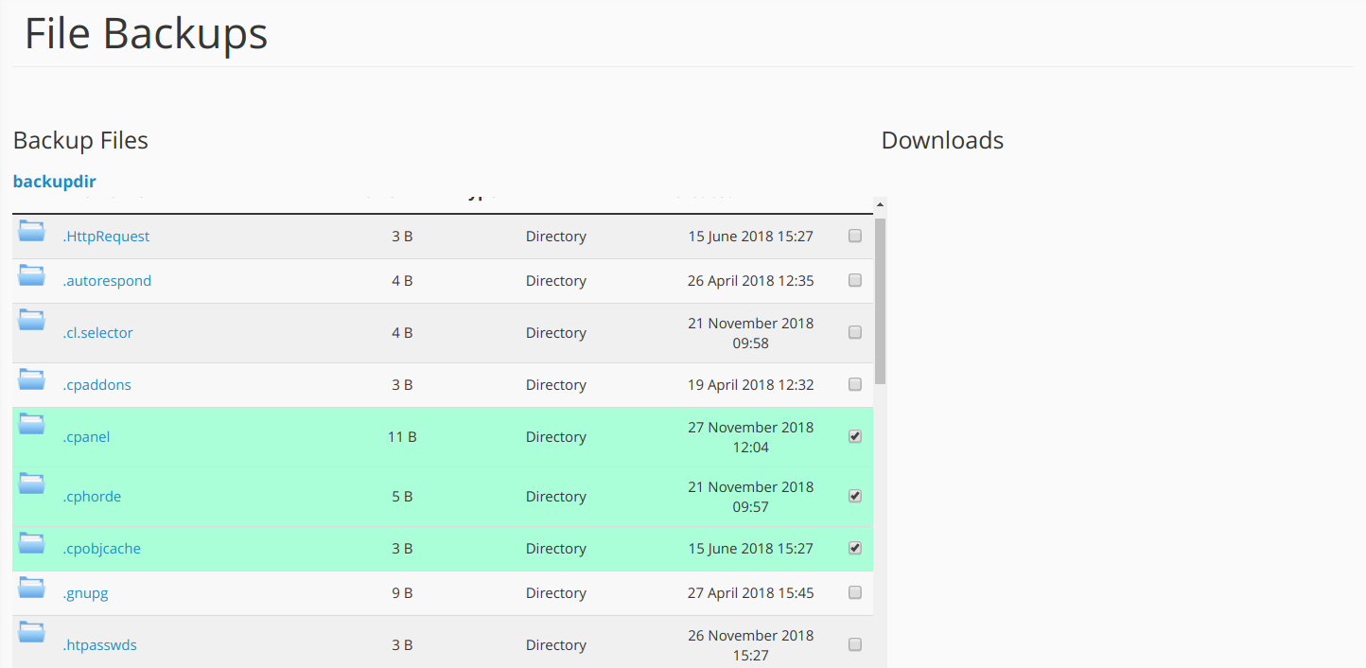This screenshot has width=1366, height=668.
Task: Click the folder icon next to .cl.selector
Action: (x=32, y=319)
